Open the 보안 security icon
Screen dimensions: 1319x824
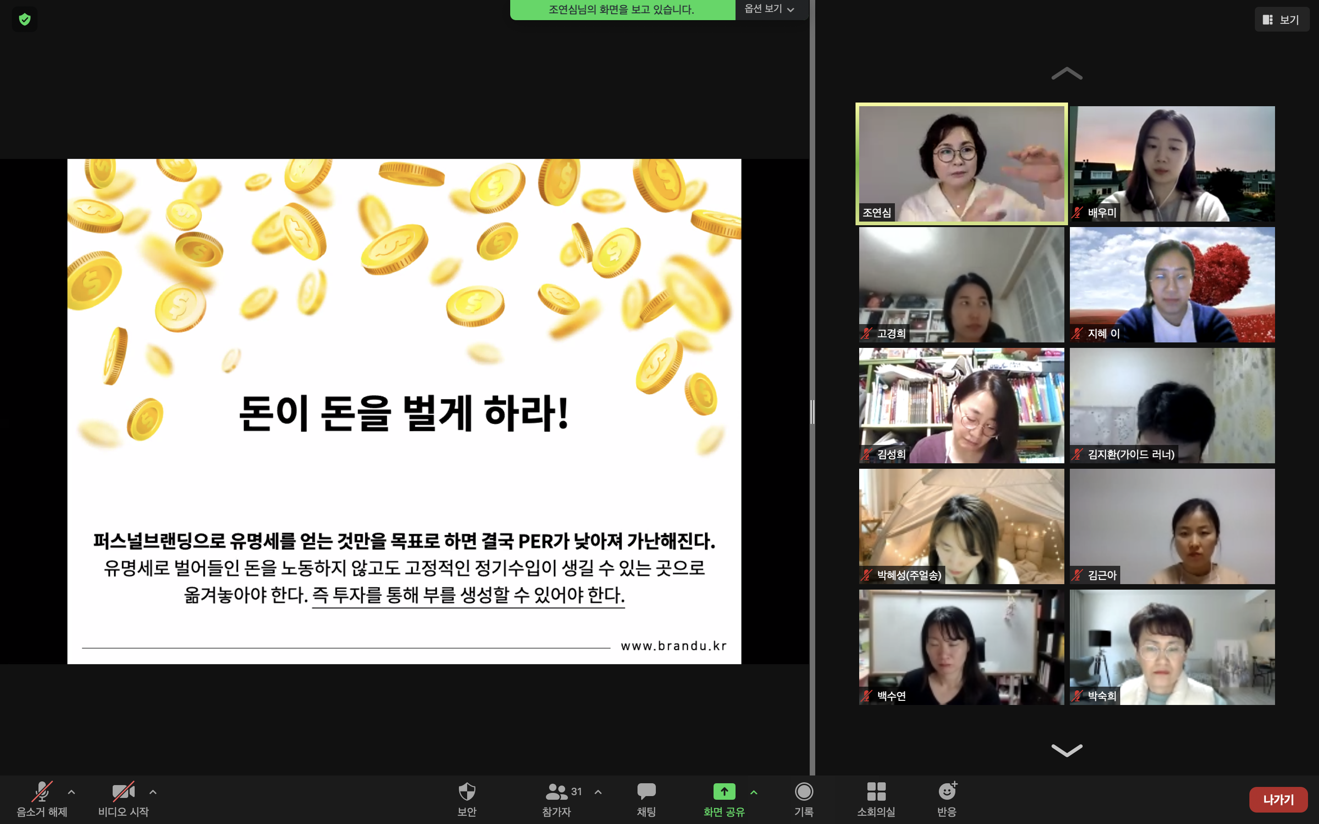pyautogui.click(x=467, y=792)
